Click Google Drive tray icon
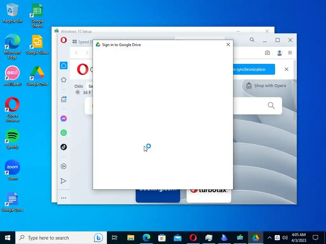 point(277,238)
